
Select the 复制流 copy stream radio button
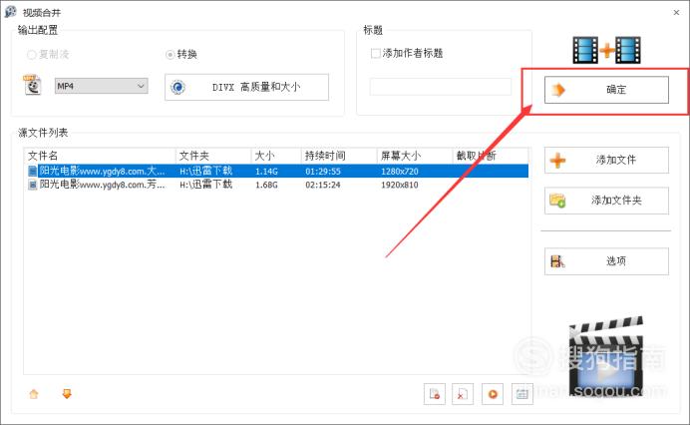(32, 55)
